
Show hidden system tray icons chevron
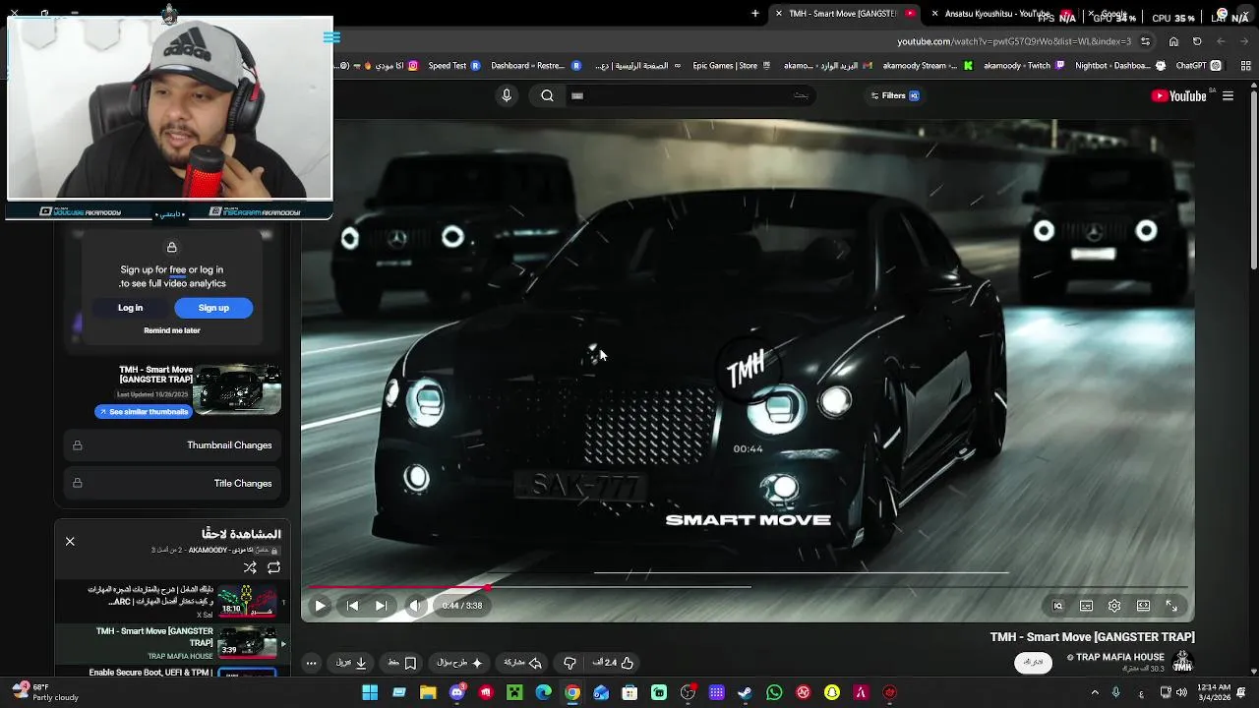click(1095, 692)
